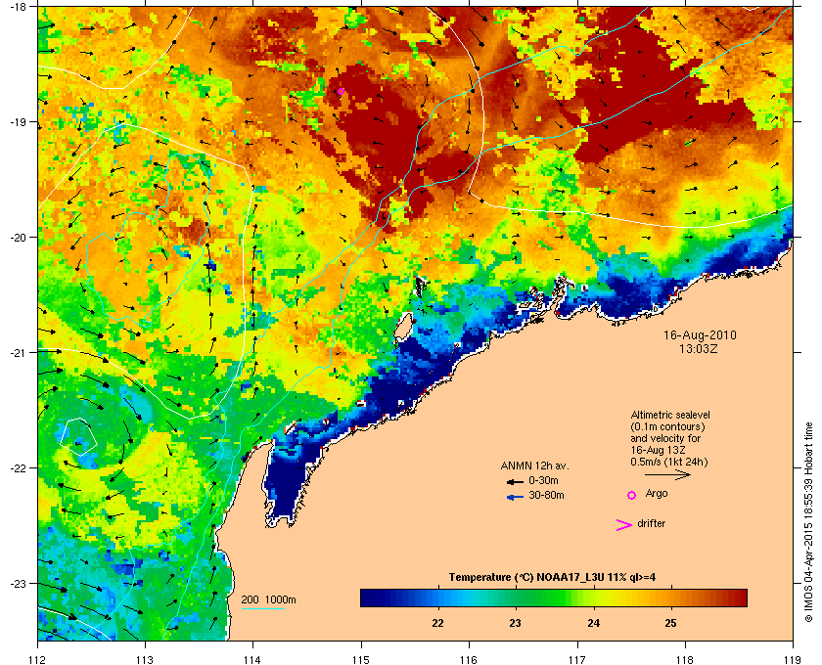This screenshot has height=665, width=822.
Task: Click the longitude axis label 118
Action: coord(685,660)
